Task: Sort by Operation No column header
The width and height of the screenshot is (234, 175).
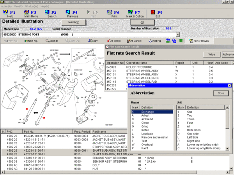Action: click(115, 63)
